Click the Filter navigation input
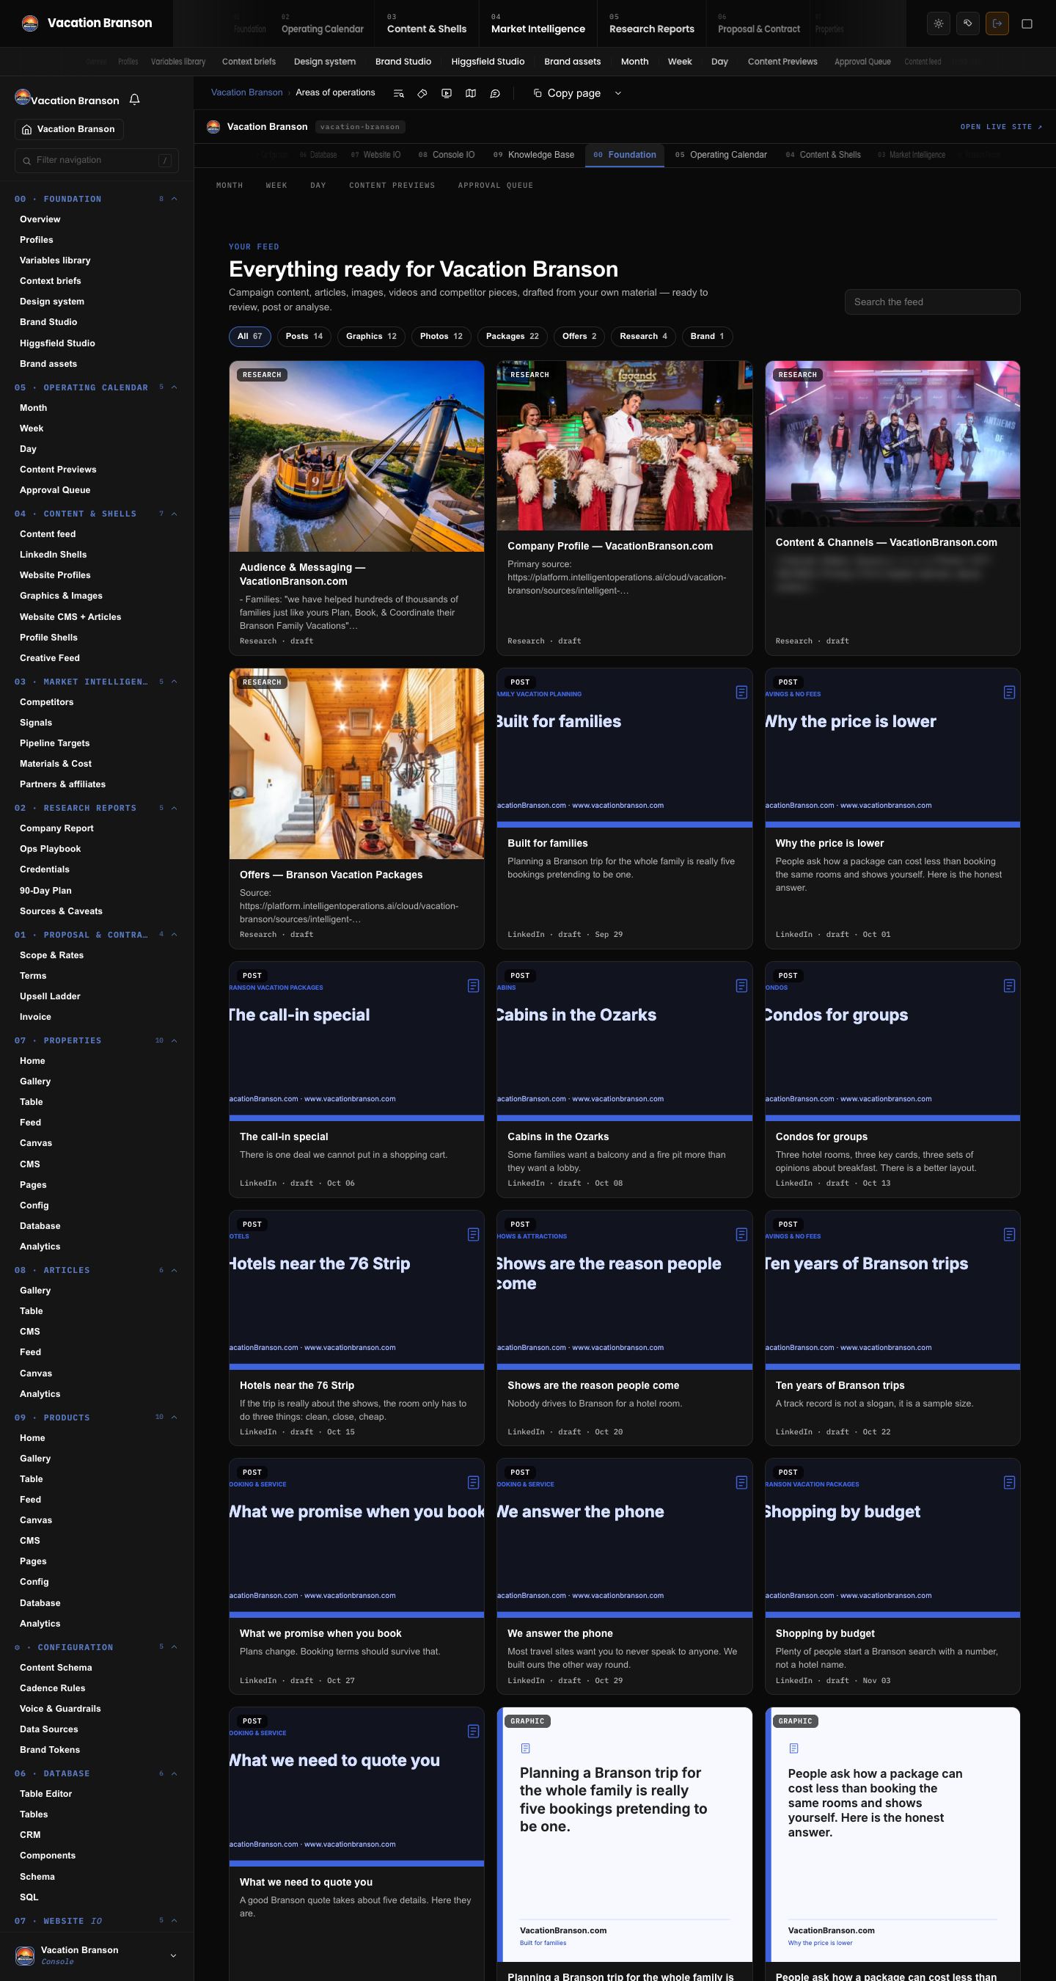This screenshot has height=1981, width=1056. click(x=97, y=160)
